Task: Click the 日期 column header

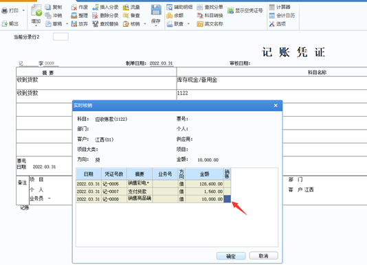Action: 89,174
